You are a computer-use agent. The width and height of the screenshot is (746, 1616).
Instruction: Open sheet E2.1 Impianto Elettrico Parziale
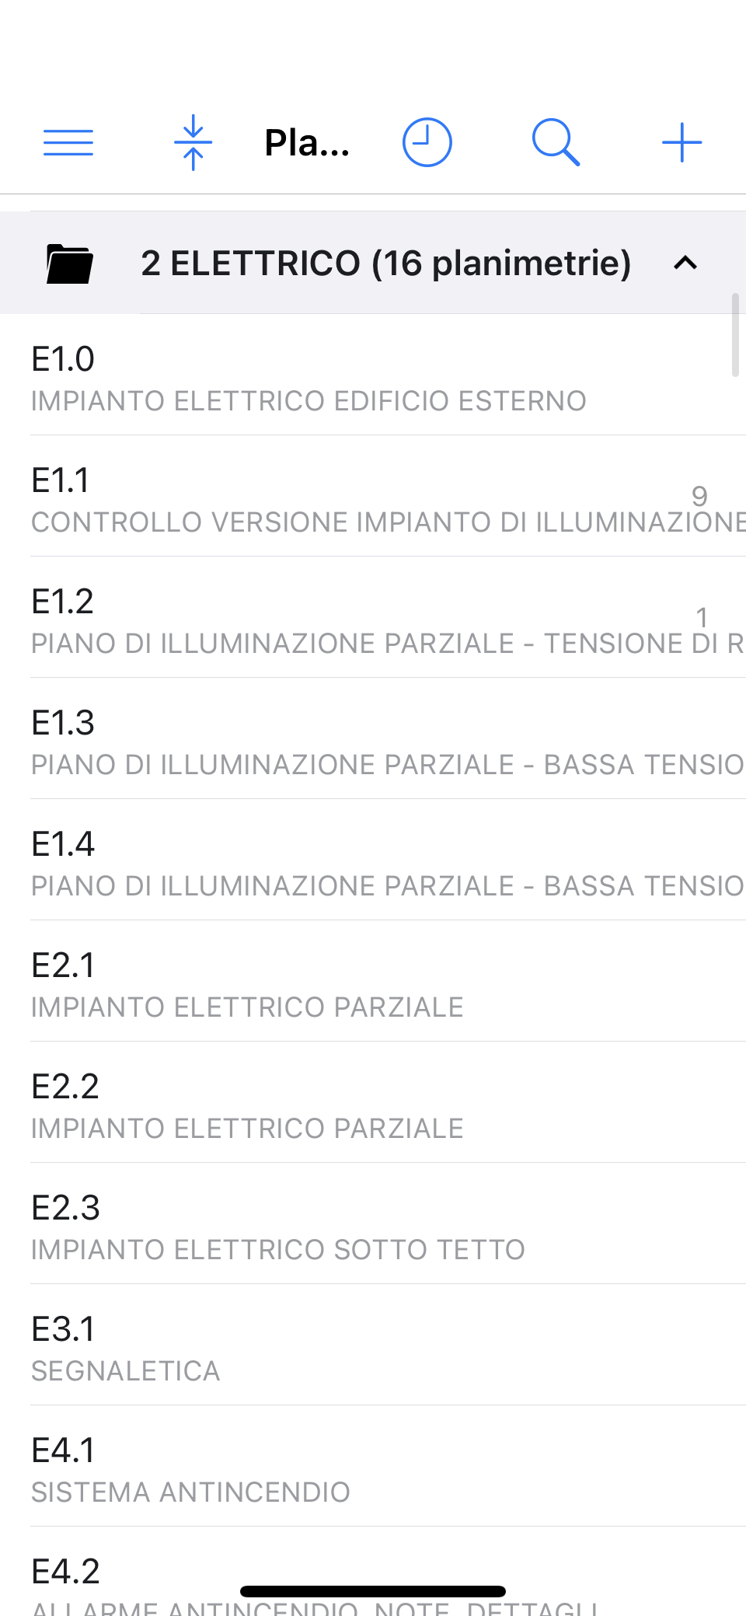click(373, 981)
